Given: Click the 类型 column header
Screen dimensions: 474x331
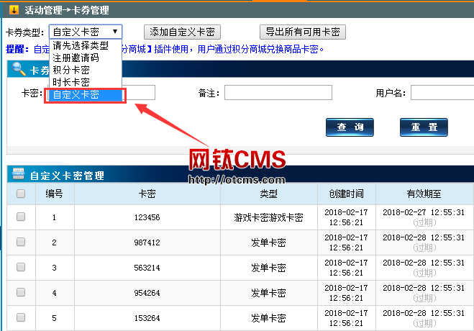Looking at the screenshot, I should (x=269, y=194).
